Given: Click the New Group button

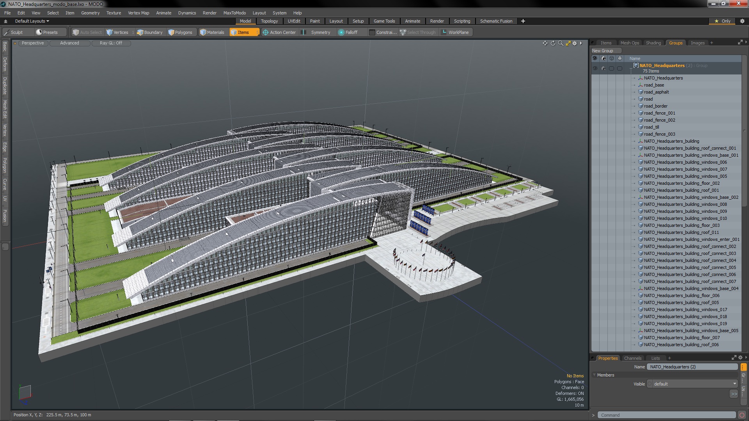Looking at the screenshot, I should (x=606, y=51).
